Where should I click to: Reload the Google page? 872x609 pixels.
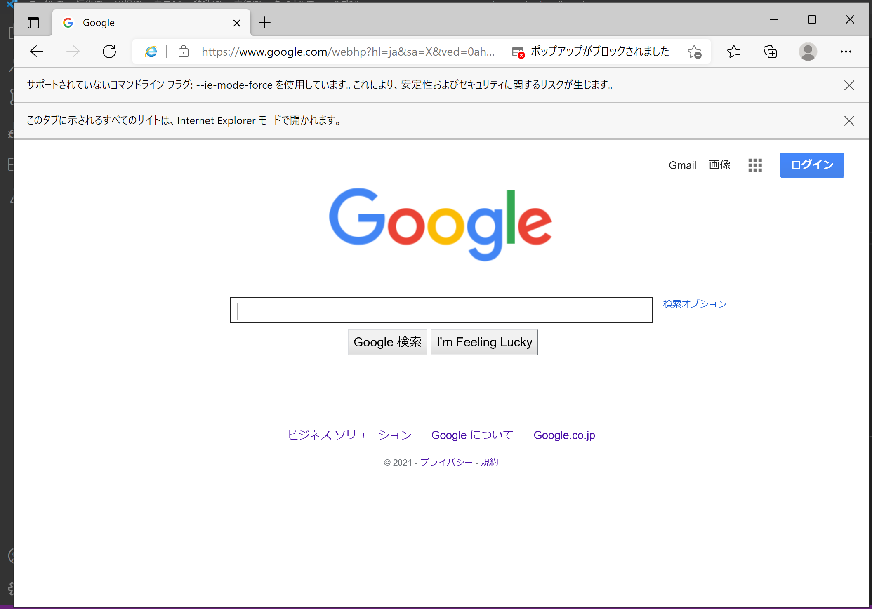pyautogui.click(x=109, y=52)
